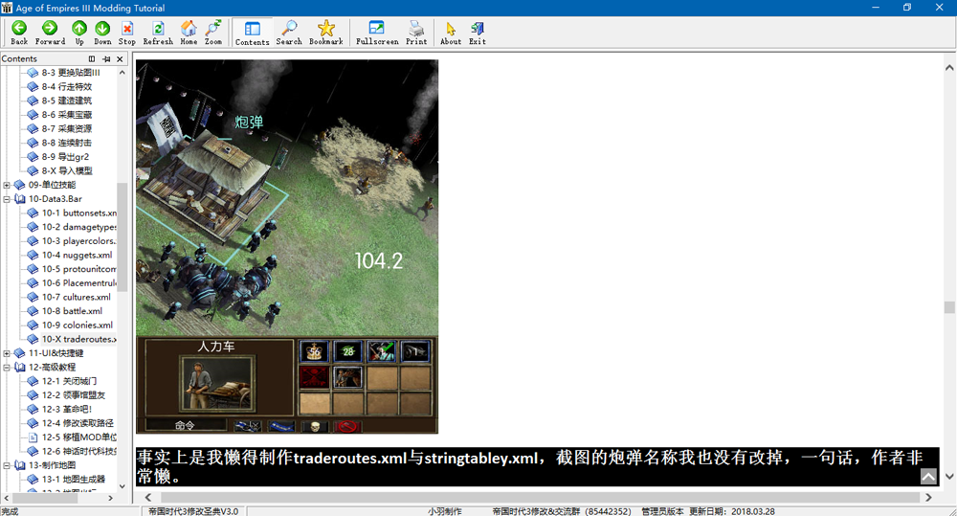Select 10-X traderoutes topic
Image resolution: width=957 pixels, height=516 pixels.
pos(78,340)
